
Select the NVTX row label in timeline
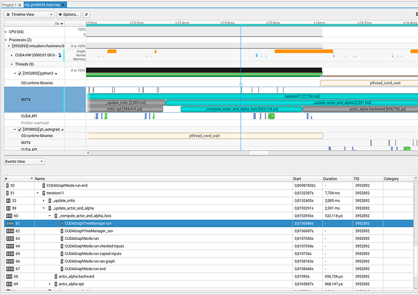pos(26,100)
